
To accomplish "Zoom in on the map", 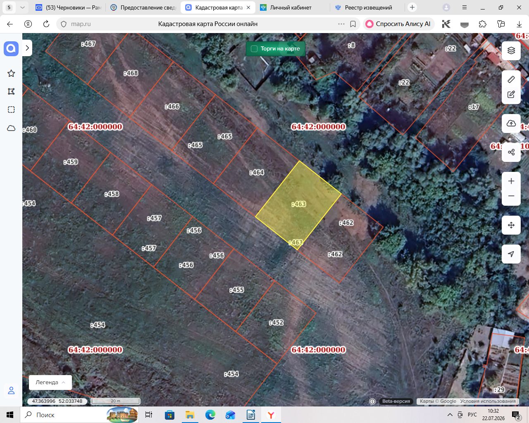I will [511, 181].
